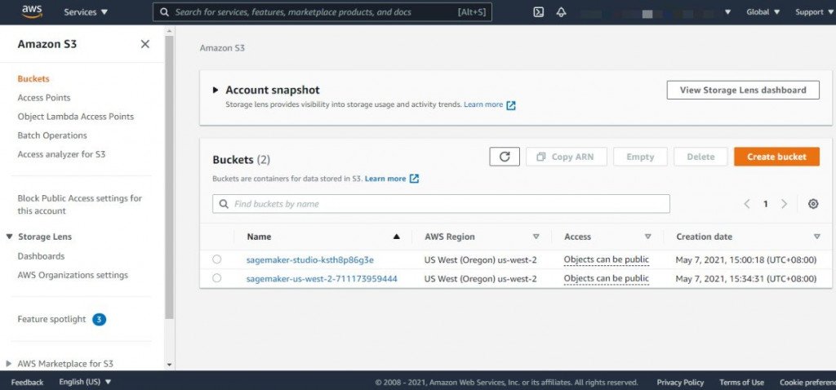Open sagemaker-us-west-2-711173959444 bucket link

[x=322, y=279]
